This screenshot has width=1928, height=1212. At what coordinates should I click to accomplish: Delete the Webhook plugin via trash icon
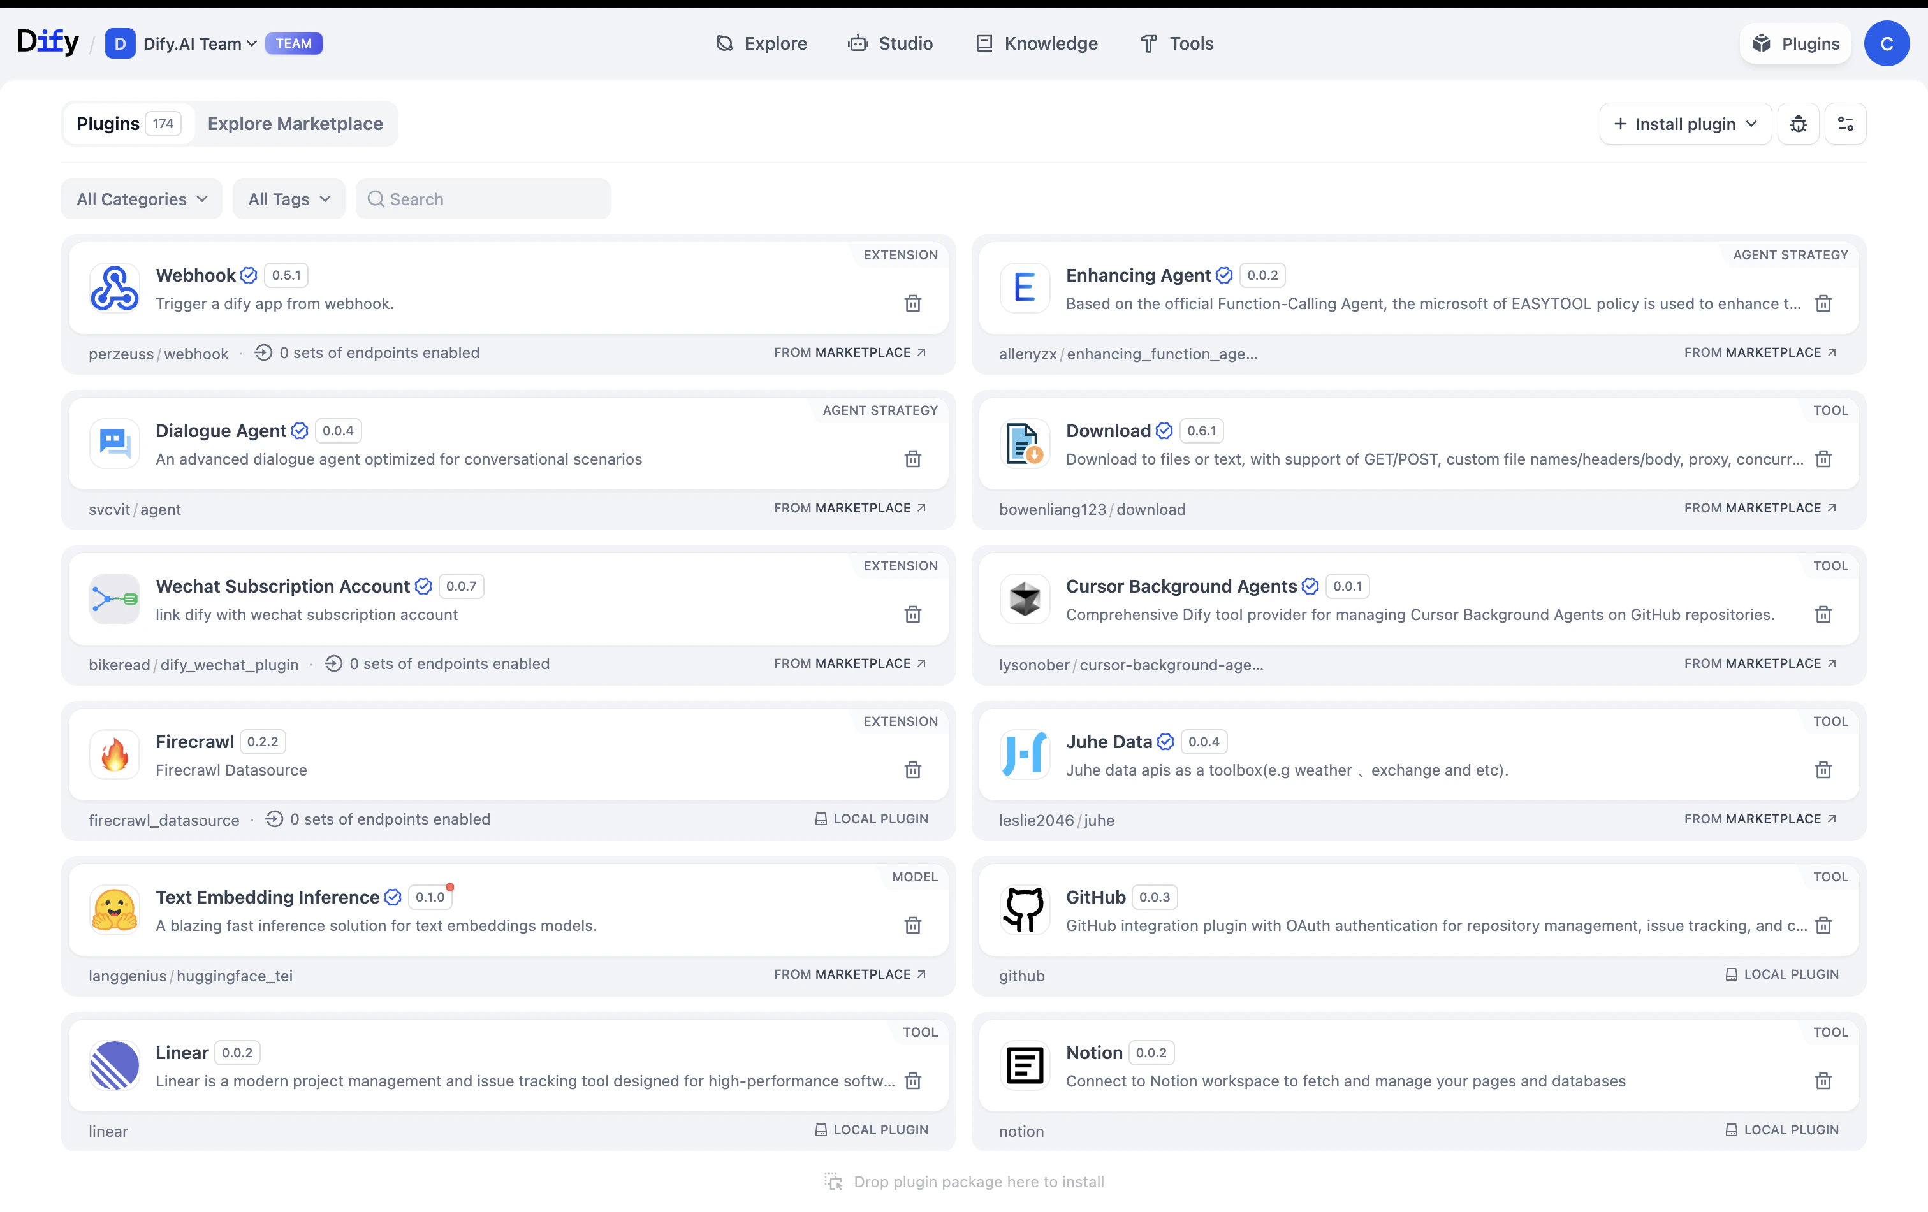913,303
